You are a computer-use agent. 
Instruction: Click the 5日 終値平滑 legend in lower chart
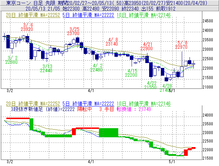tap(88, 104)
